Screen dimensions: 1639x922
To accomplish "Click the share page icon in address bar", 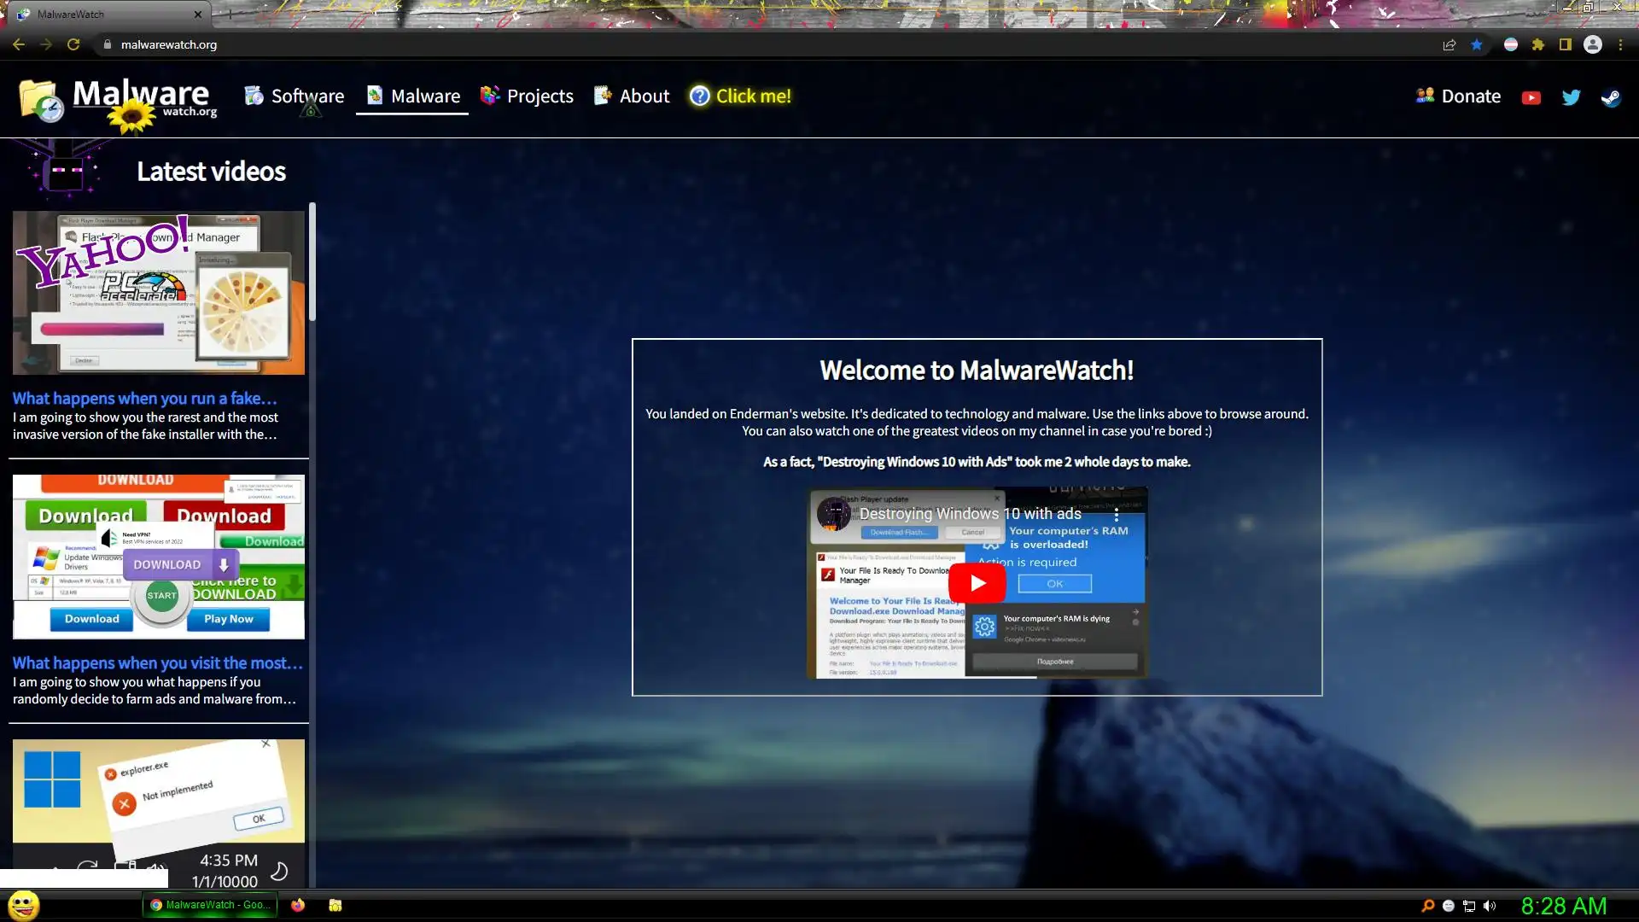I will click(x=1449, y=44).
